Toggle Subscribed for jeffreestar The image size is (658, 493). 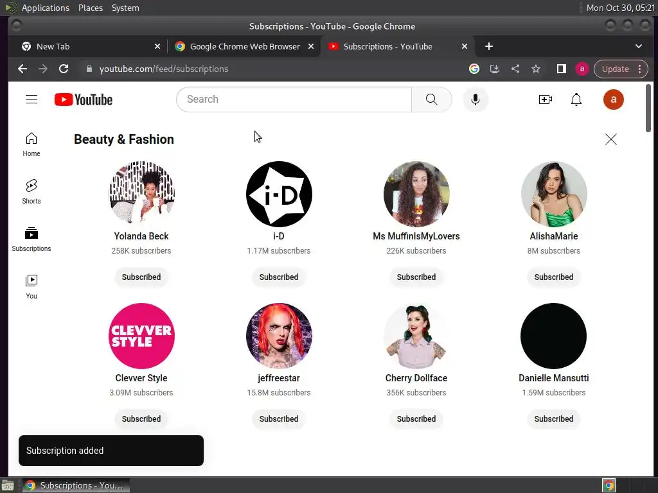279,419
